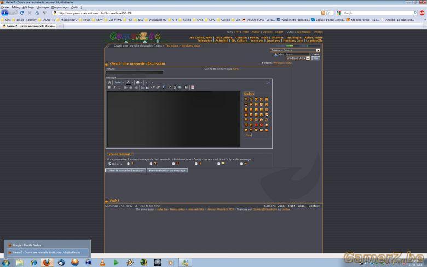Insert an ordered list in message
Viewport: 427px width, 267px height.
pyautogui.click(x=142, y=88)
